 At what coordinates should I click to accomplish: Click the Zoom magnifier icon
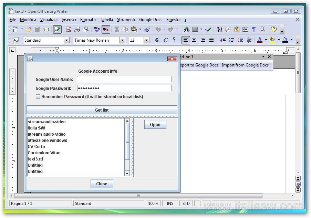[x=262, y=30]
